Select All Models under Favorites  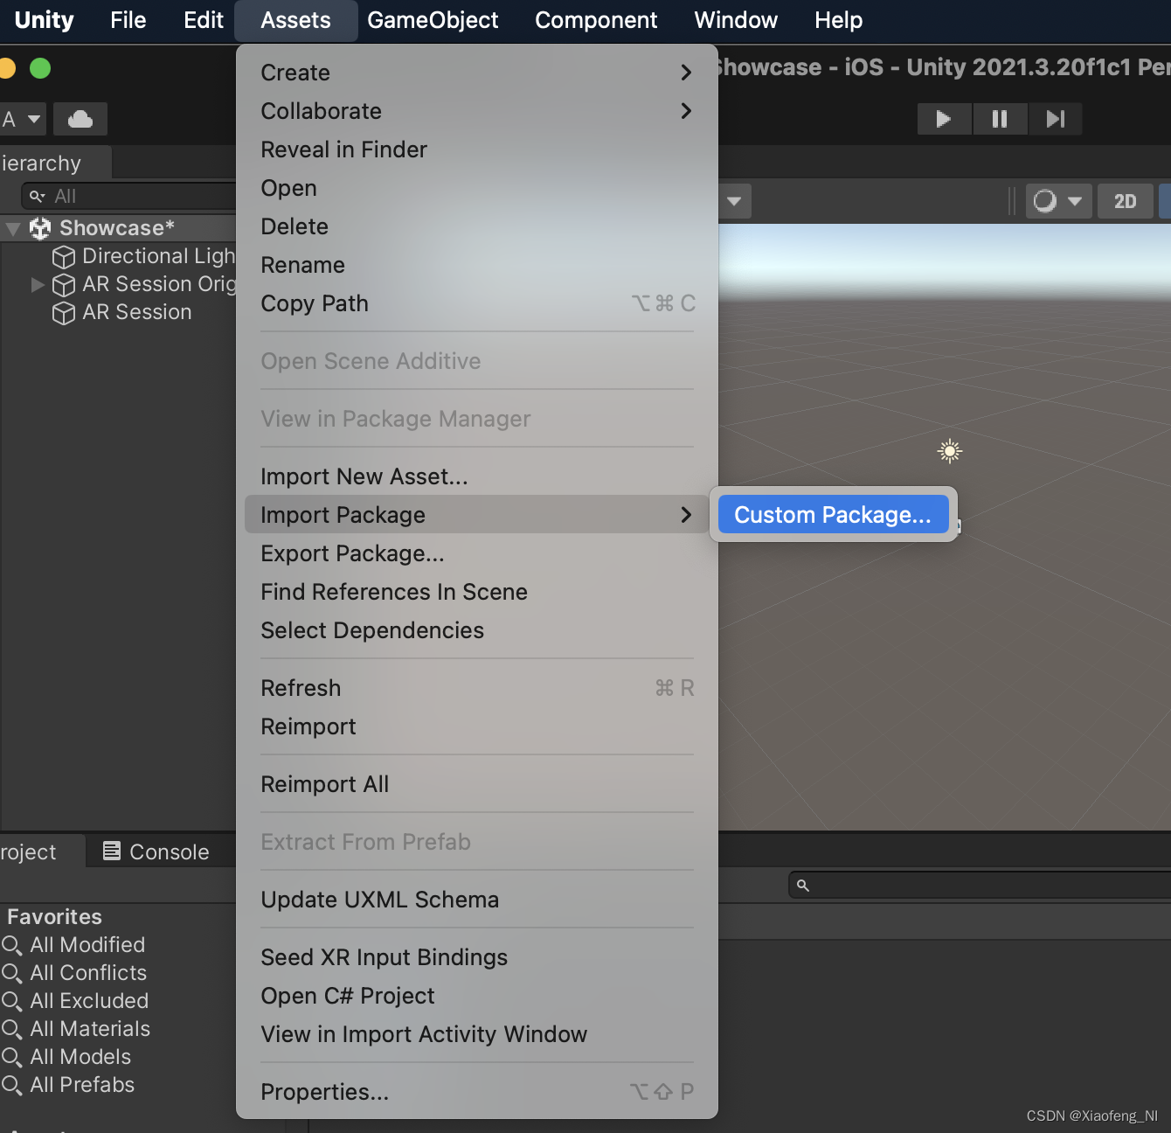[x=79, y=1056]
